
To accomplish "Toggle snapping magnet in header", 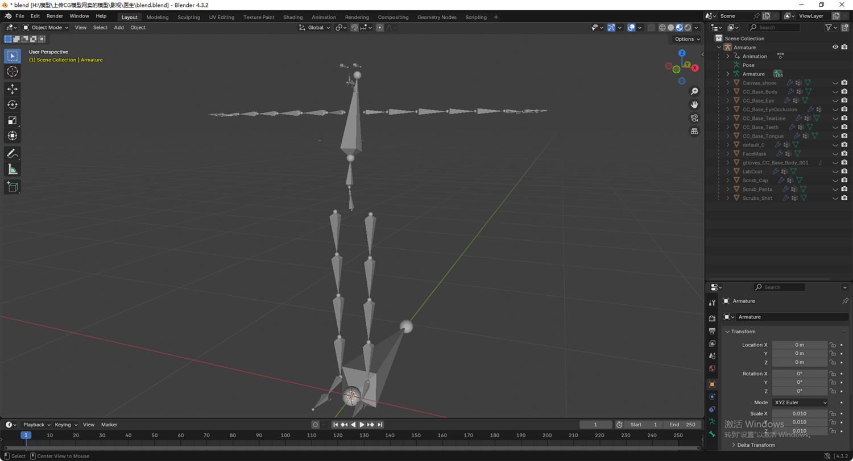I will pyautogui.click(x=354, y=27).
